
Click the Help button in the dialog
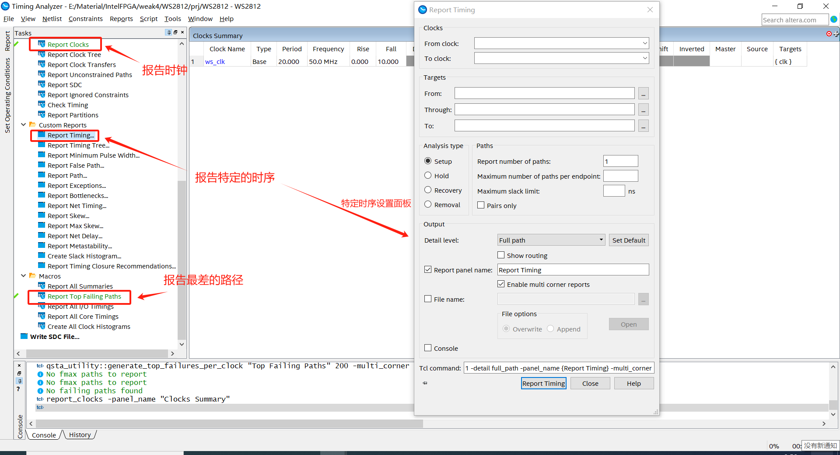tap(634, 383)
